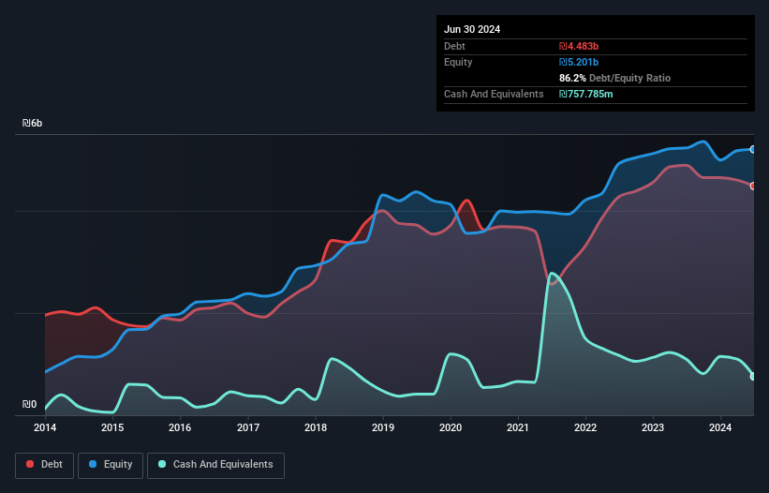Click the Jun 30 2024 tooltip date
The image size is (769, 493).
(472, 29)
